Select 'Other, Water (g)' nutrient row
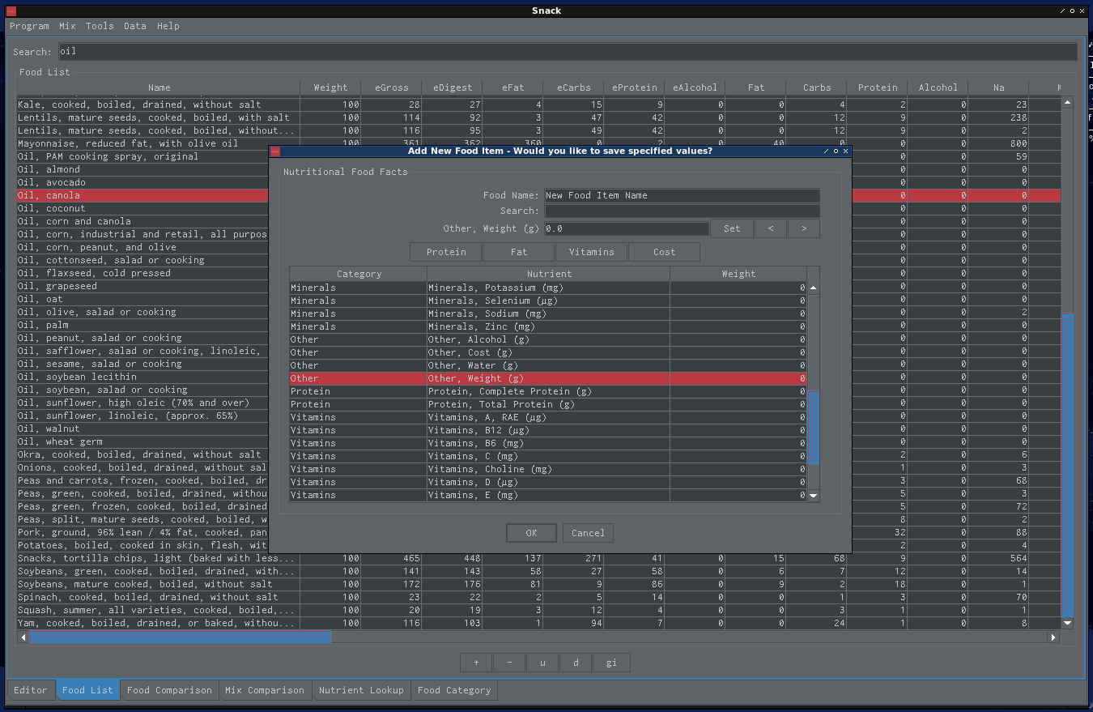Image resolution: width=1093 pixels, height=712 pixels. tap(548, 365)
